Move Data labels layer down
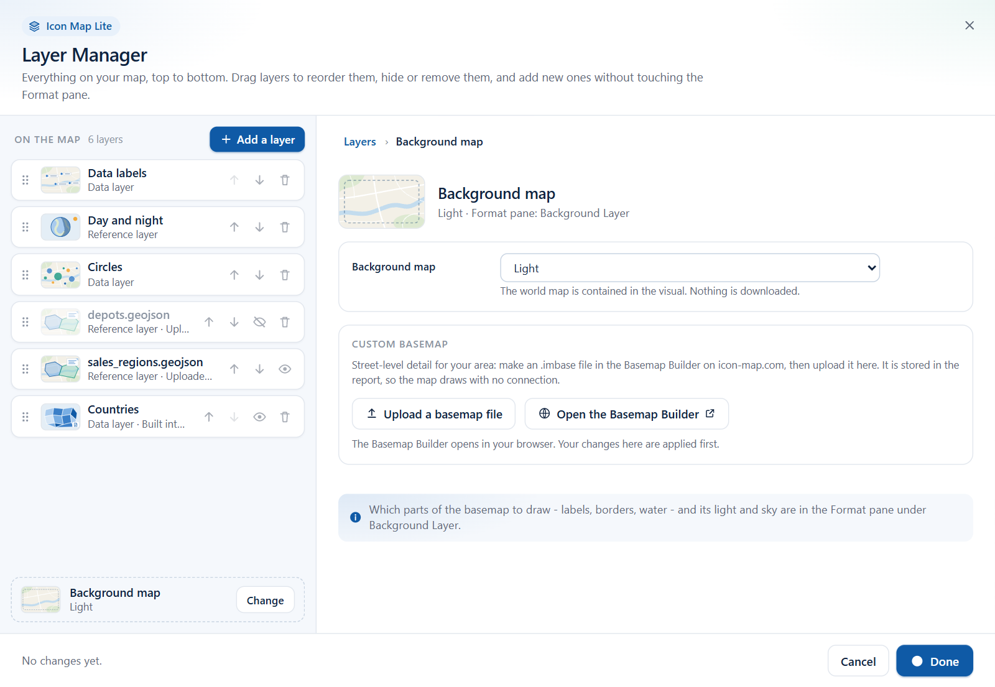The height and width of the screenshot is (687, 995). (259, 180)
